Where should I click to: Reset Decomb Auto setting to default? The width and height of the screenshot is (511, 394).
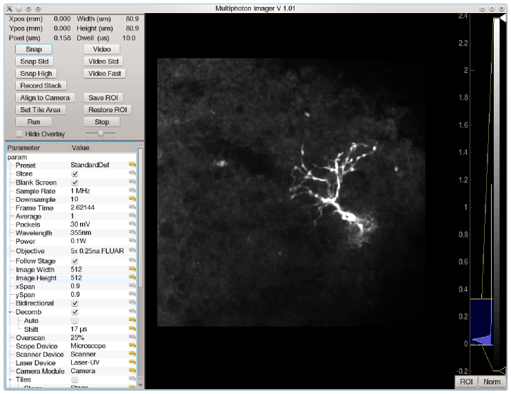click(x=132, y=320)
